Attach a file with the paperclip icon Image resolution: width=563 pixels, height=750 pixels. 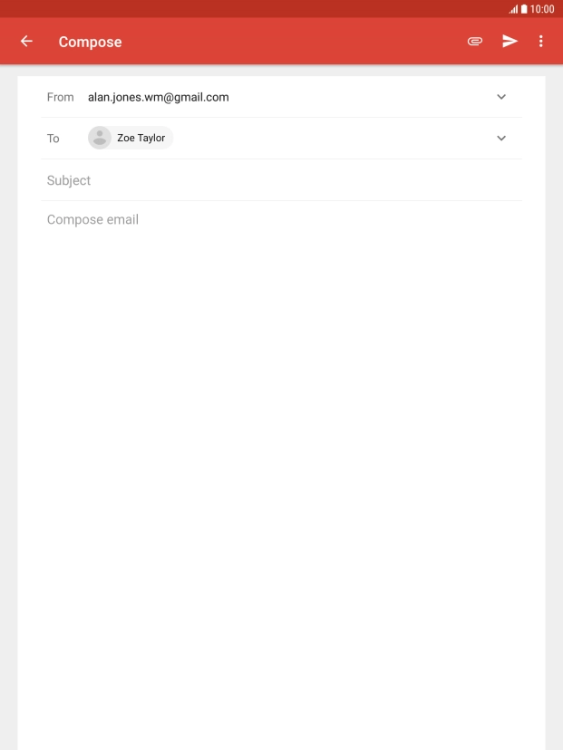[475, 41]
